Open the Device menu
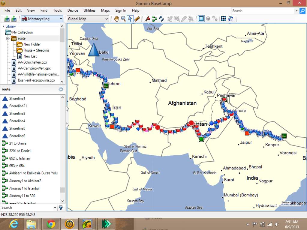This screenshot has height=230, width=307. [73, 10]
